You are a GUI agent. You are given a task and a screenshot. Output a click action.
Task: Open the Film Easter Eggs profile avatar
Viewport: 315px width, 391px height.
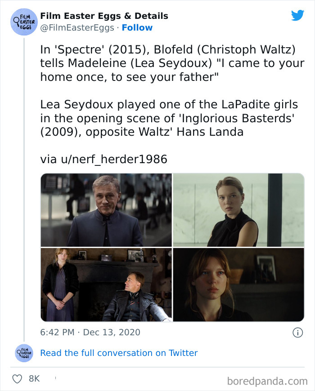23,21
